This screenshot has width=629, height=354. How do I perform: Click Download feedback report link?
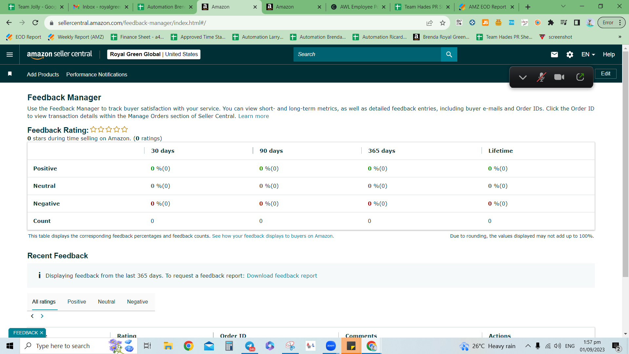coord(282,276)
